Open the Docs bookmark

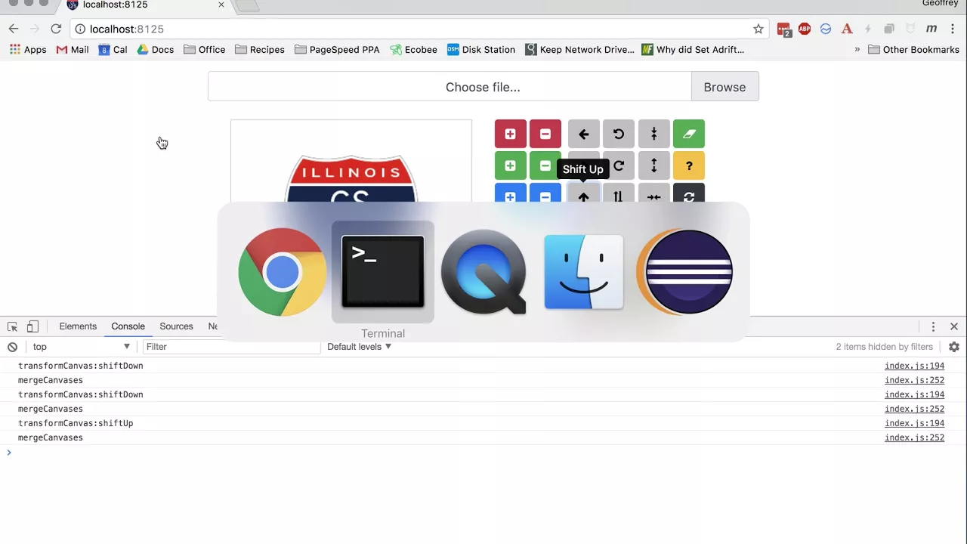click(x=156, y=50)
